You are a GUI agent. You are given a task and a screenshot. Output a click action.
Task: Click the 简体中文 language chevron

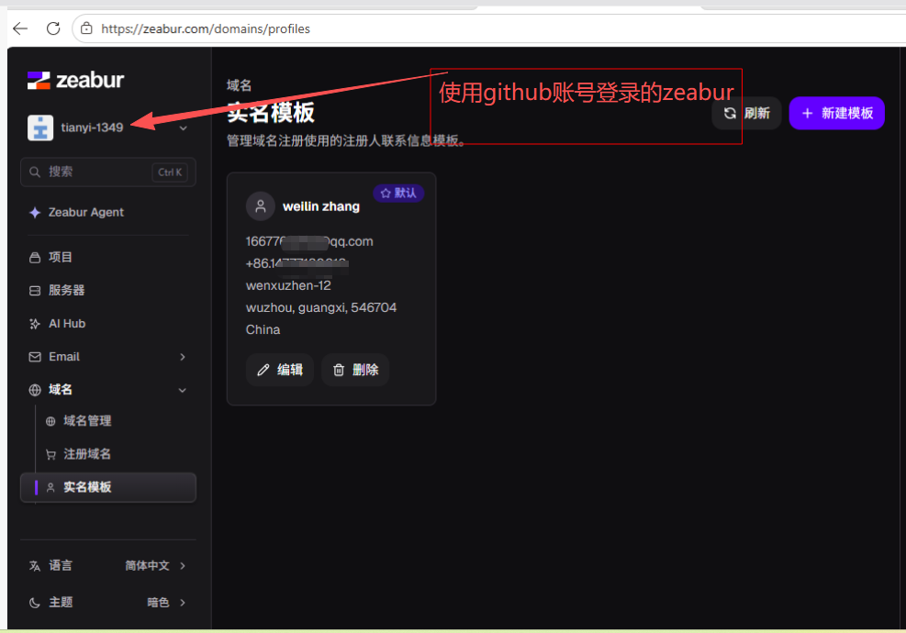(183, 566)
